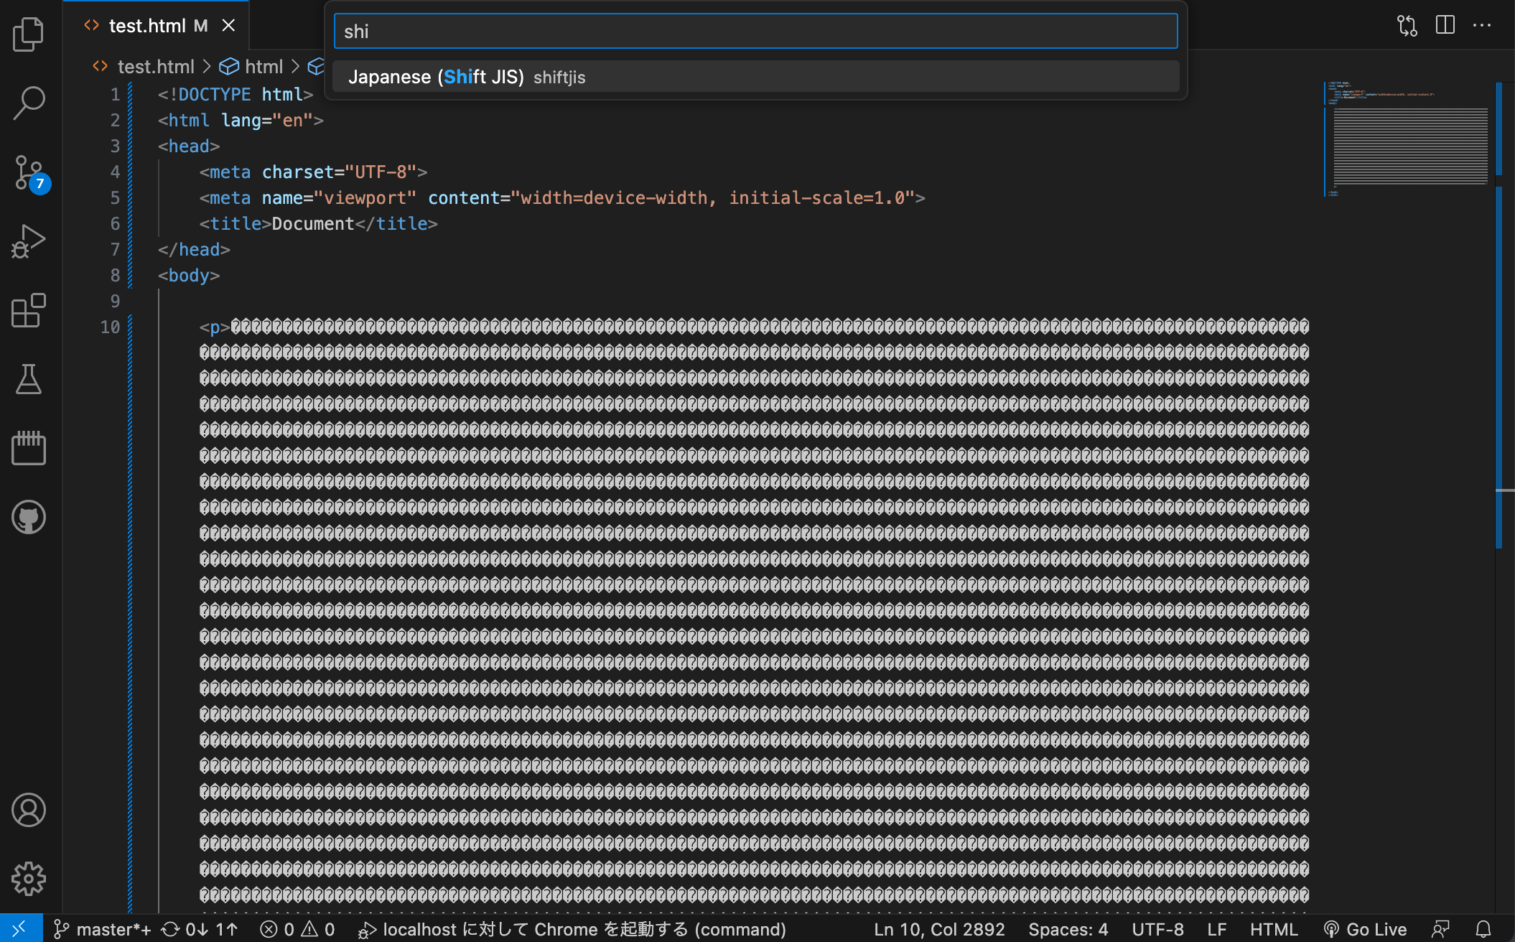The width and height of the screenshot is (1515, 942).
Task: Open notifications bell in status bar
Action: (x=1483, y=929)
